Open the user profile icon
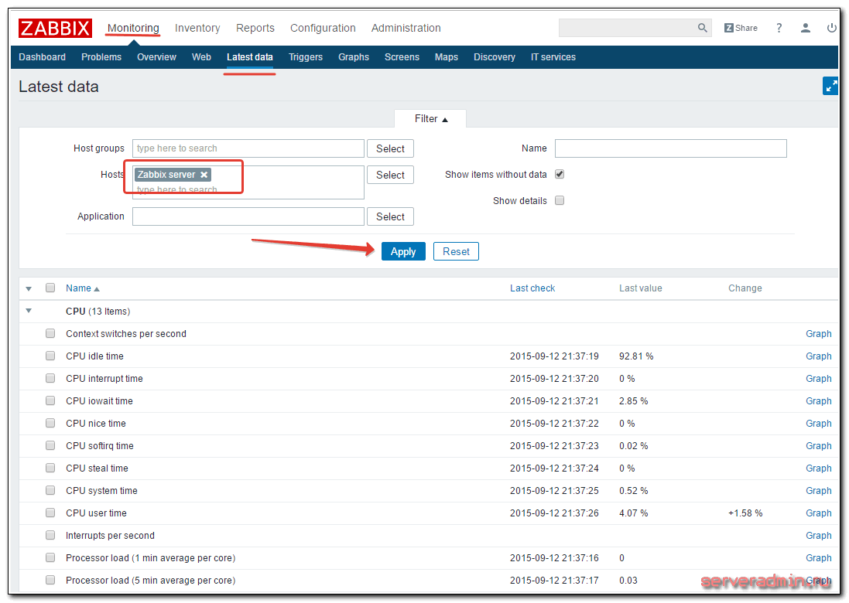Screen dimensions: 849x603 click(806, 28)
